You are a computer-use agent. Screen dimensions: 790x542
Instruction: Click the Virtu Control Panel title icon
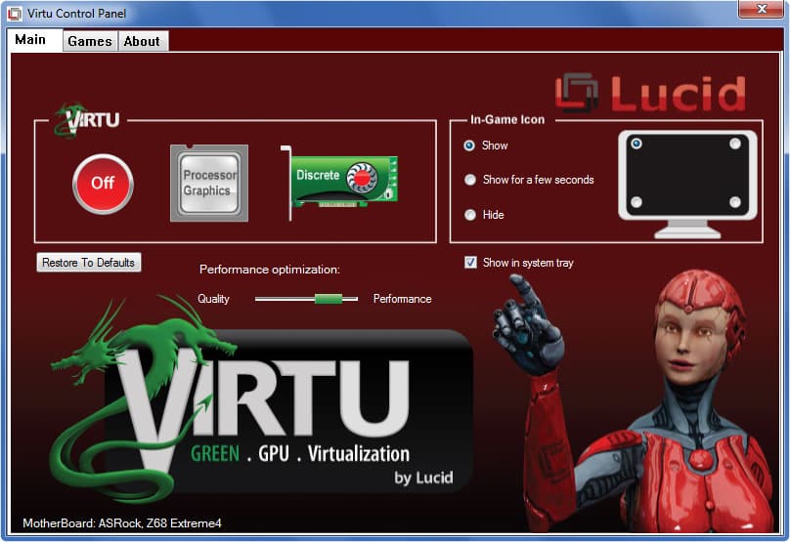(15, 14)
